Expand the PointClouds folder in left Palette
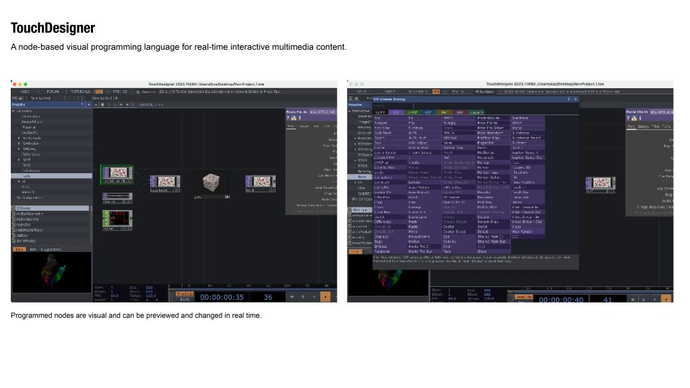This screenshot has height=388, width=690. pos(19,137)
